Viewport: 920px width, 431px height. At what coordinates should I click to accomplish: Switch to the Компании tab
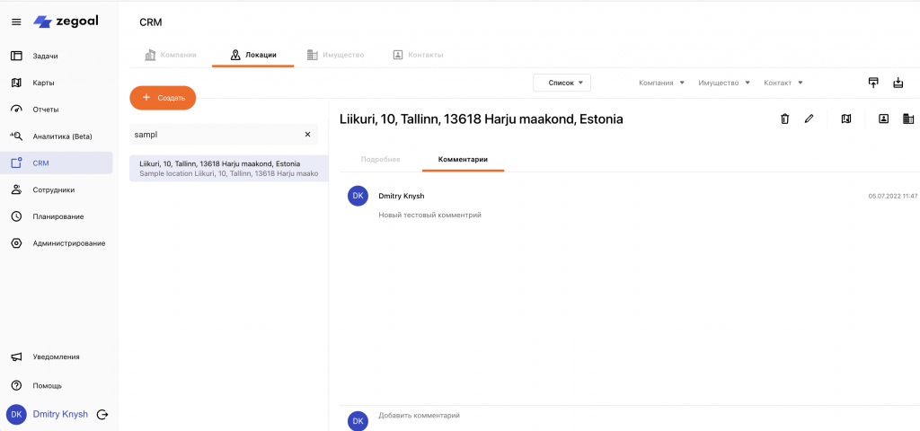click(171, 55)
